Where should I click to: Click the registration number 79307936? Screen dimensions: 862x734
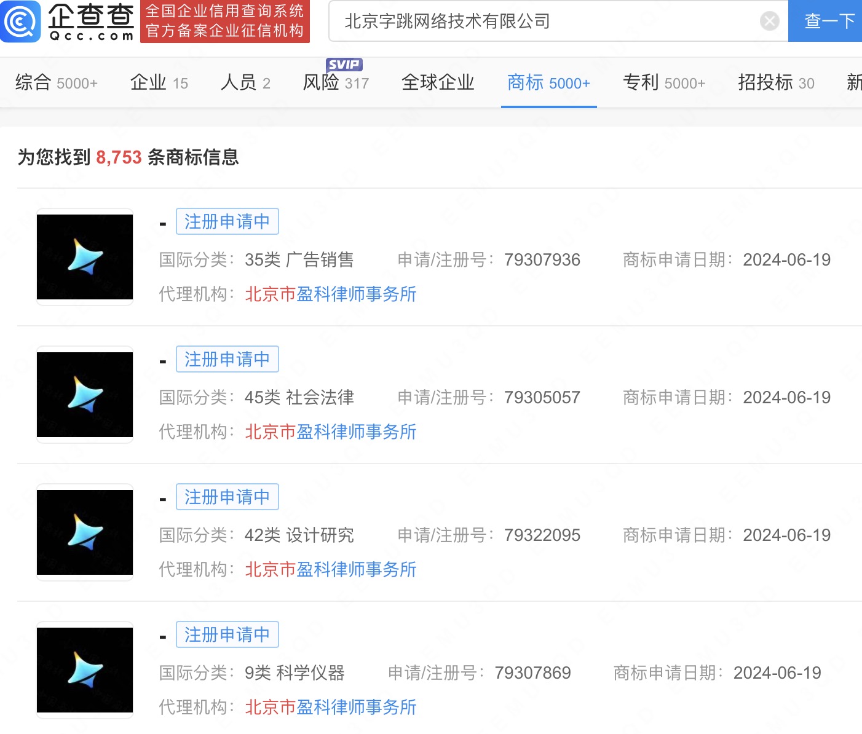[542, 260]
